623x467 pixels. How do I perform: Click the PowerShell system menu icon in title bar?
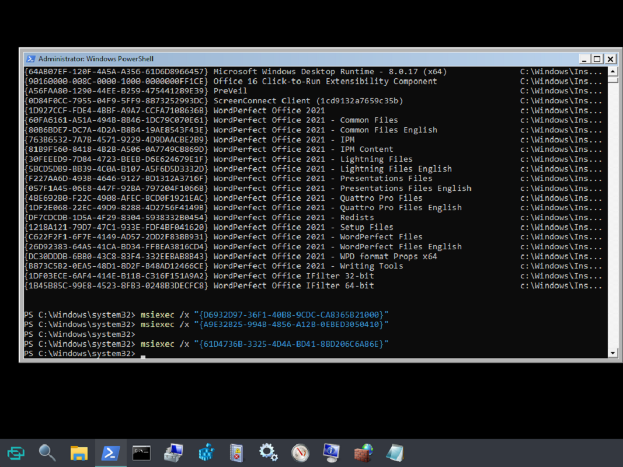30,59
